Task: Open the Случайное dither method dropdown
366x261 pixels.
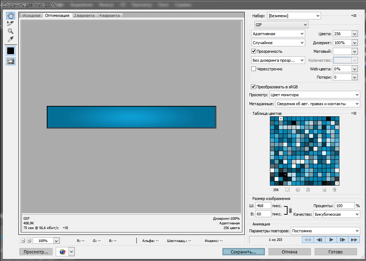Action: tap(278, 43)
